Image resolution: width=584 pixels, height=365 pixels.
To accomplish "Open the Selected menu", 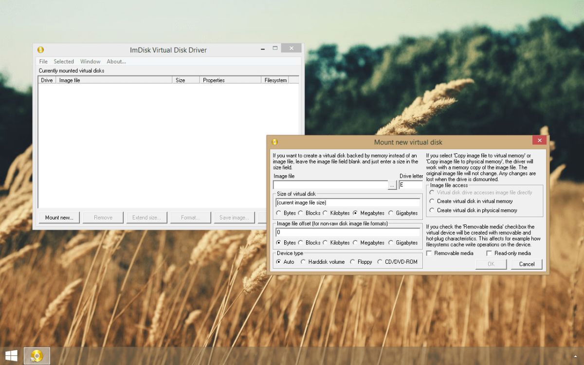I will pos(64,61).
